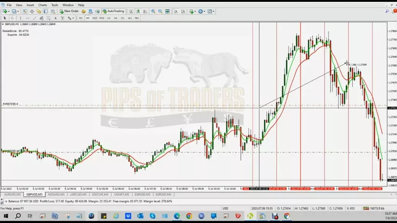Screen dimensions: 397x223
Task: Switch to the H1 timeframe
Action: coord(109,18)
